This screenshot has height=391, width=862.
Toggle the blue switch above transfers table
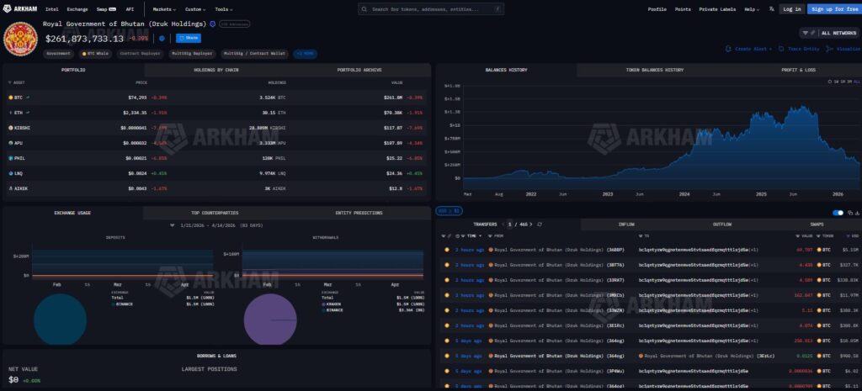[x=838, y=213]
